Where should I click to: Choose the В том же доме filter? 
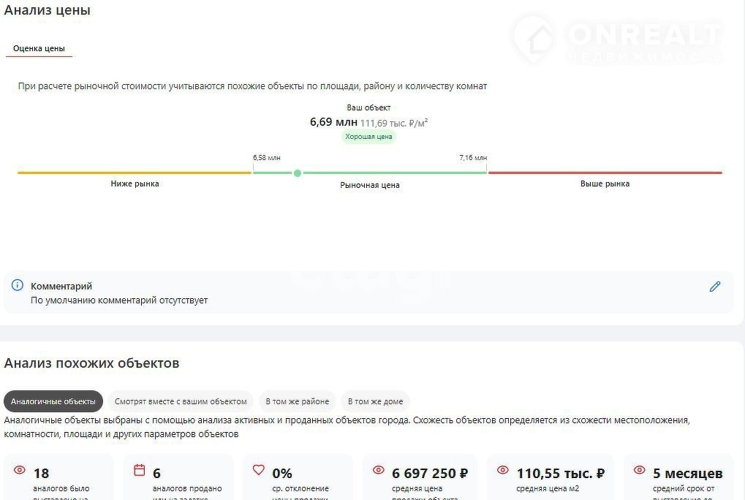pyautogui.click(x=375, y=401)
